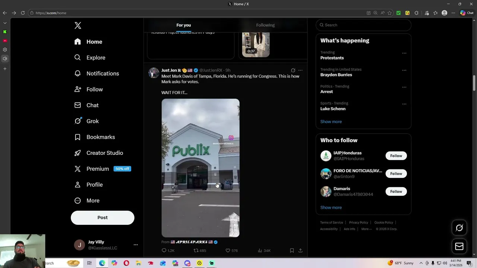Repost the post with 485 reposts
The height and width of the screenshot is (268, 477).
[x=200, y=251]
